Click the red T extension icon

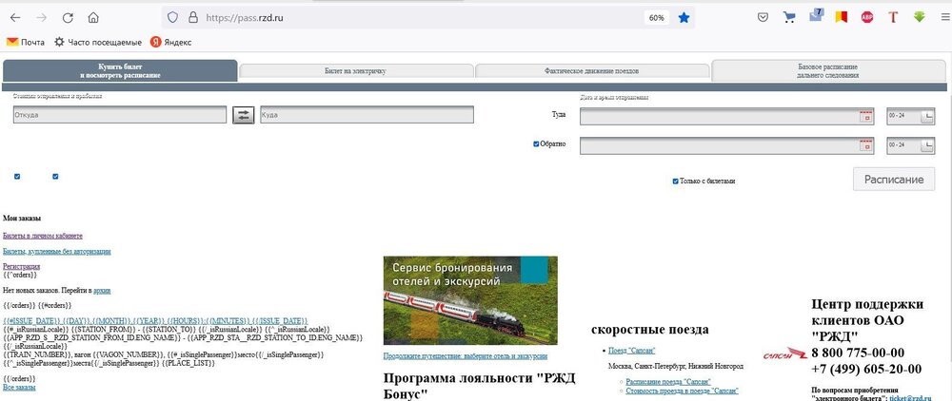click(893, 17)
